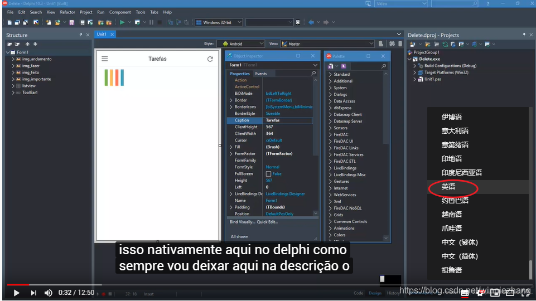
Task: Click the Video layout dropdown in title bar
Action: click(x=400, y=3)
